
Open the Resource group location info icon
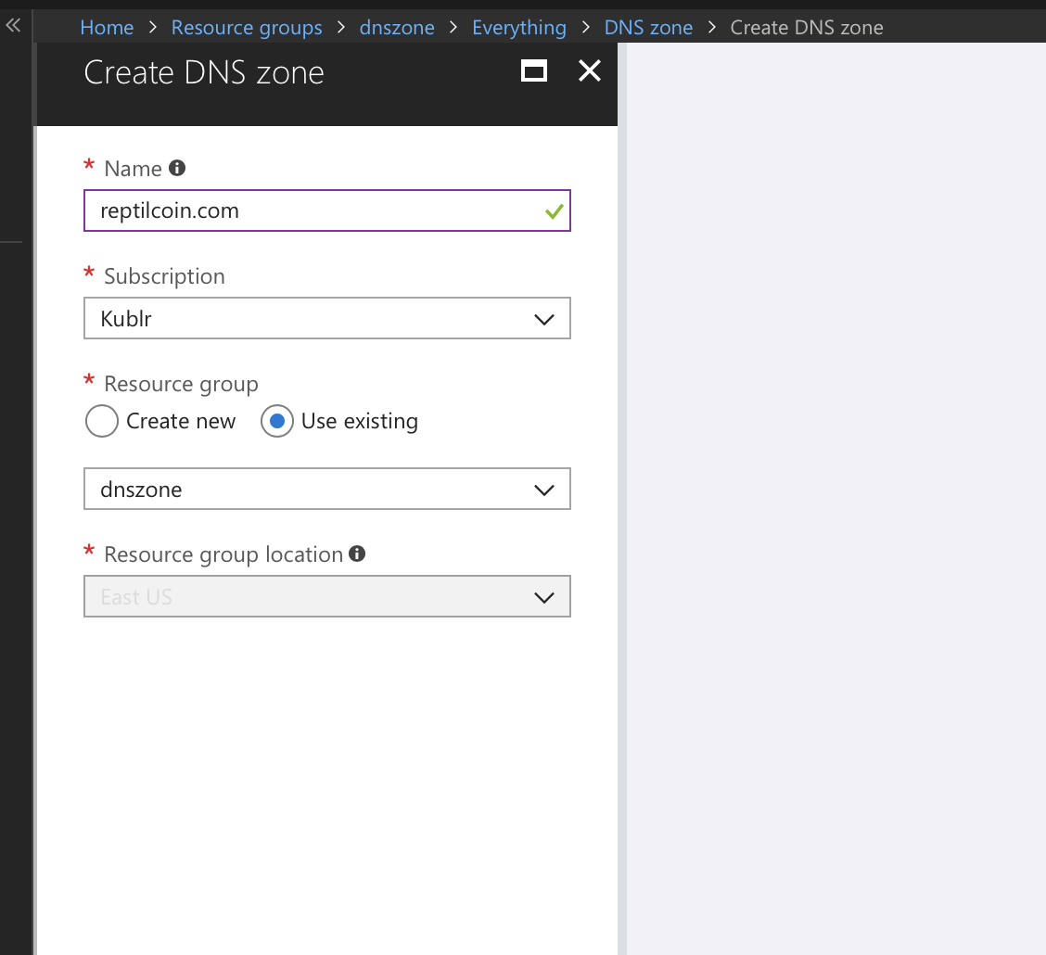(357, 554)
